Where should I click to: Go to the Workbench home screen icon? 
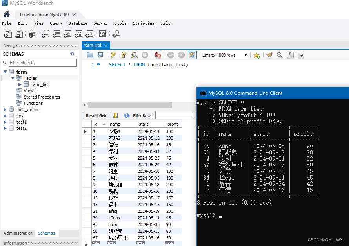[x=7, y=14]
